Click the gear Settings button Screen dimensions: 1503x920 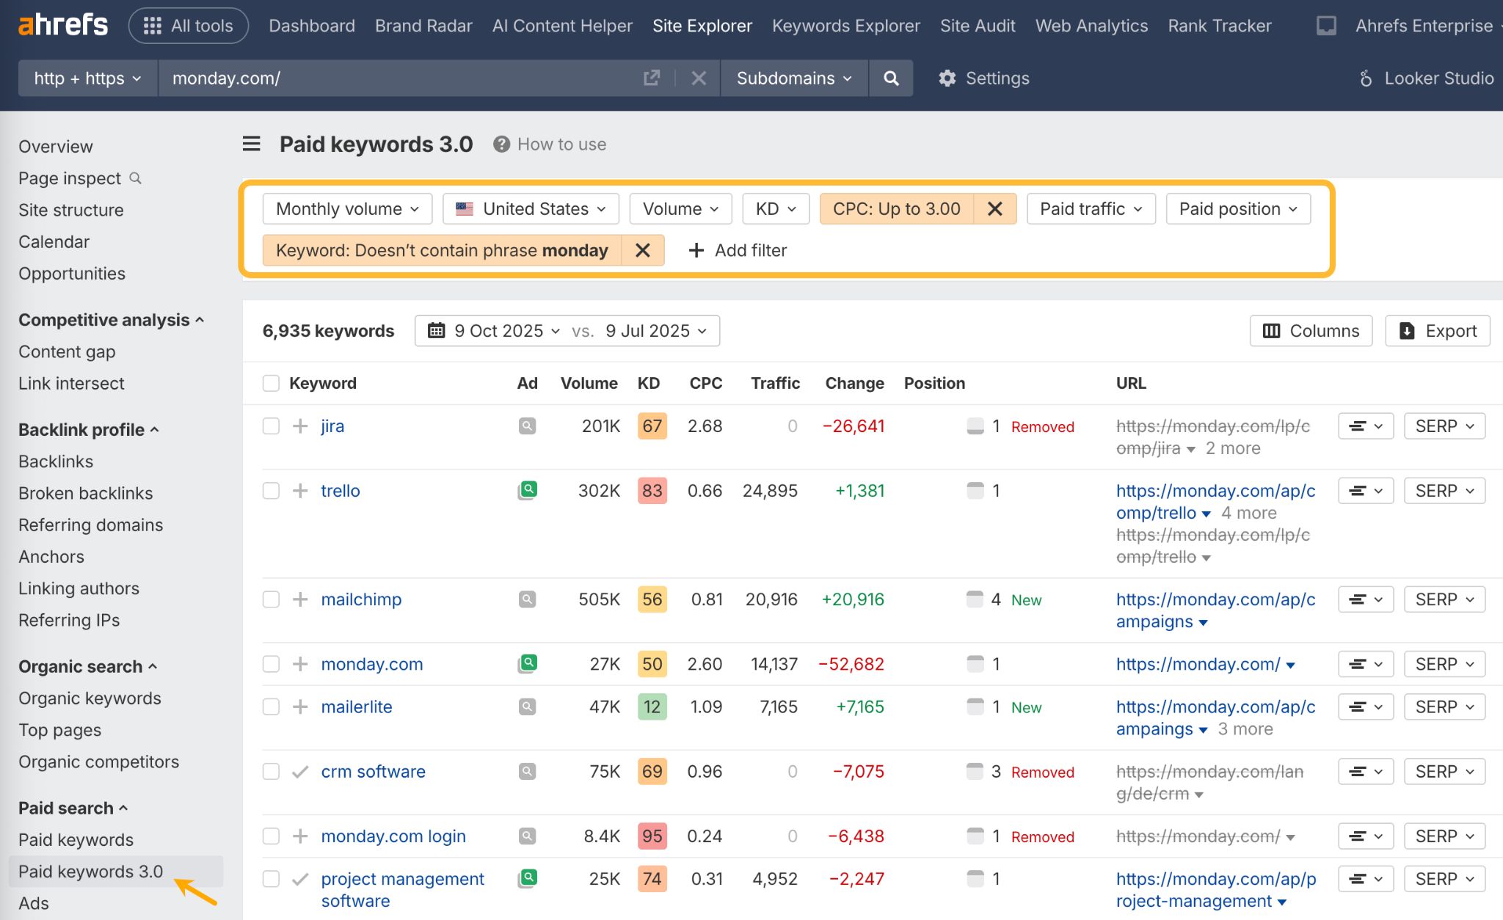(x=984, y=79)
